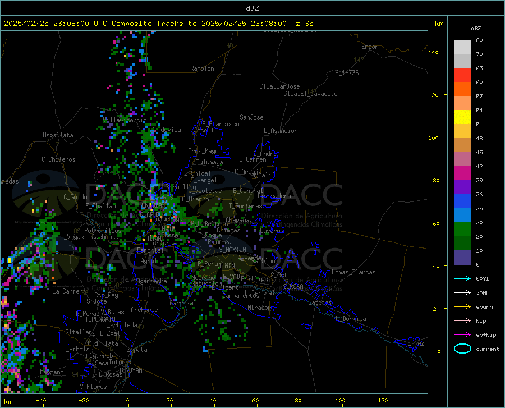Click the 'E_1-736' map label
This screenshot has width=505, height=408.
tap(347, 73)
